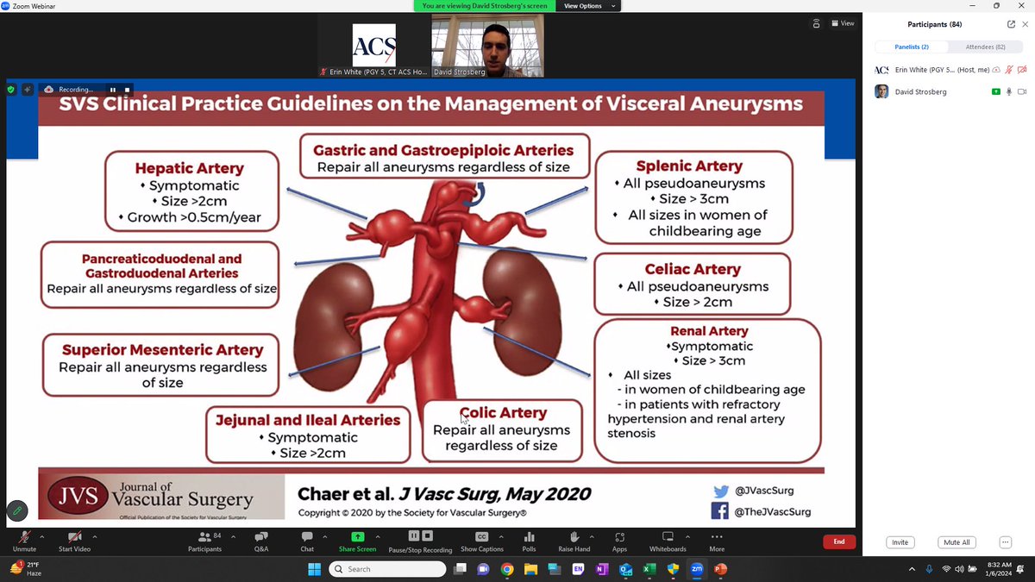
Task: Toggle Show Captions button
Action: [481, 541]
